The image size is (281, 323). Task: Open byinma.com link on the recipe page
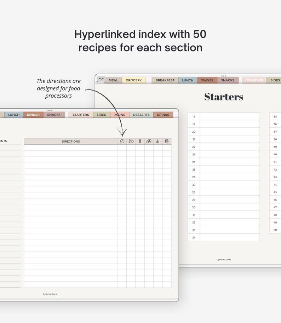click(50, 294)
